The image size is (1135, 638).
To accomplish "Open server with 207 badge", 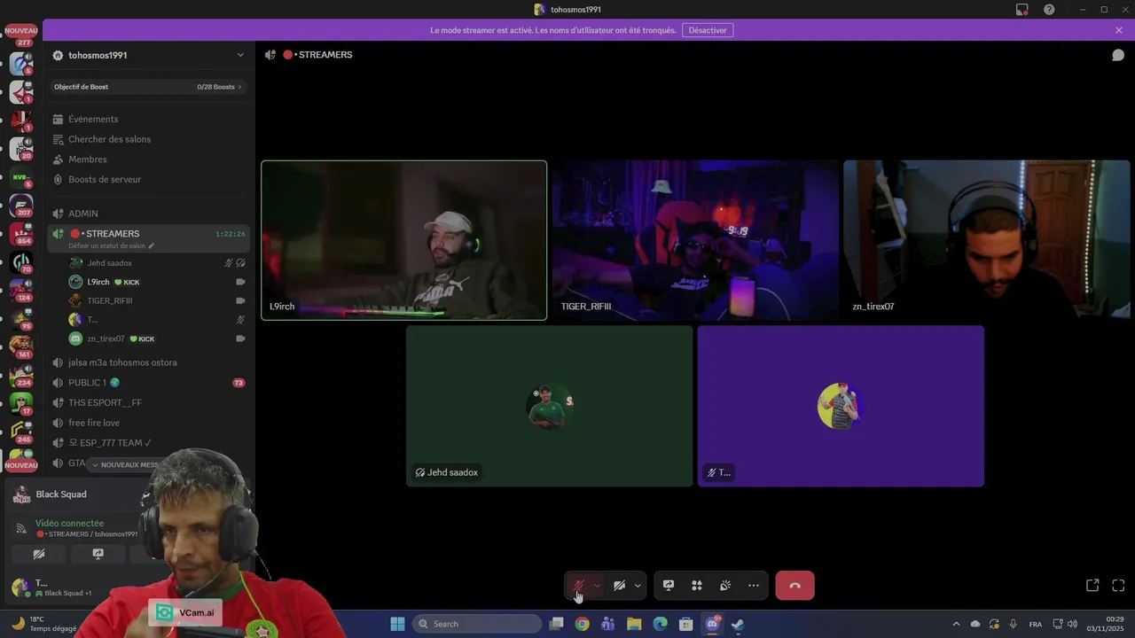I will [x=21, y=207].
